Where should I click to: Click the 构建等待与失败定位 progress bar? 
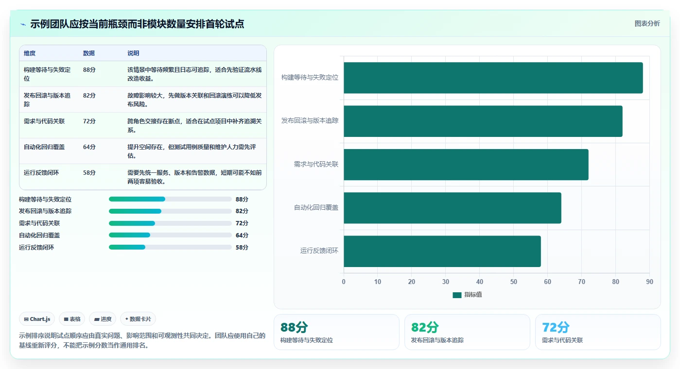(170, 199)
